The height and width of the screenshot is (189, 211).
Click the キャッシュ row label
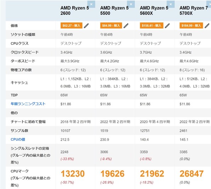19,82
